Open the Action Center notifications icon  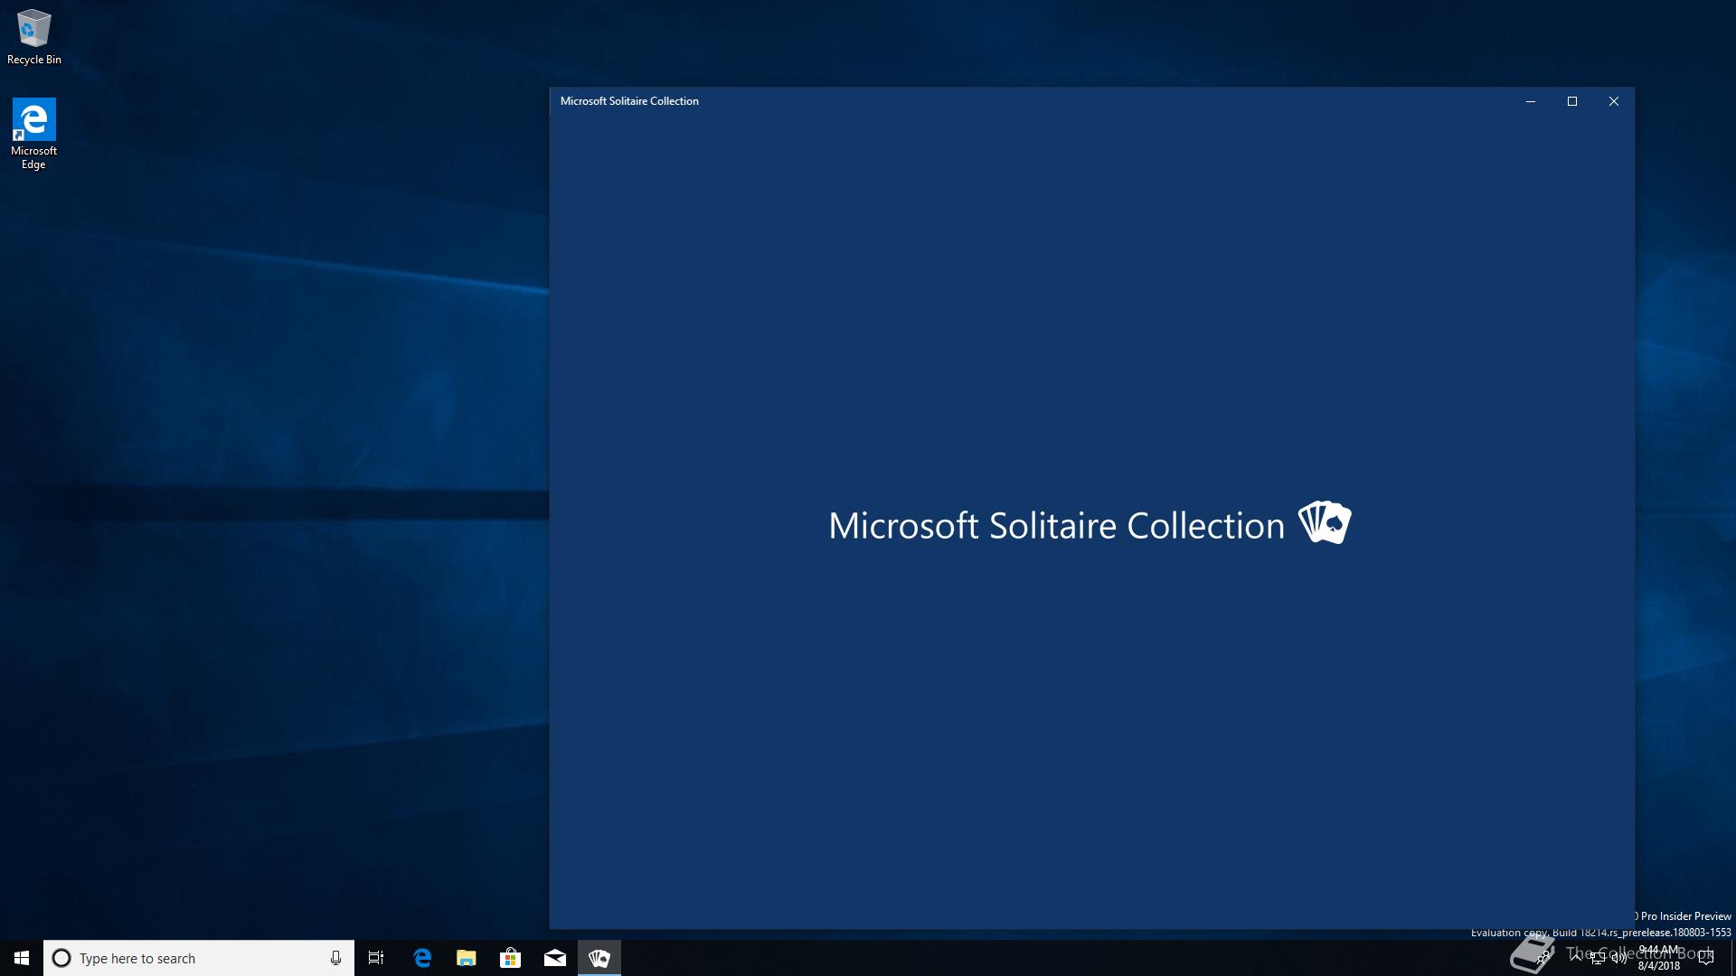click(x=1706, y=958)
